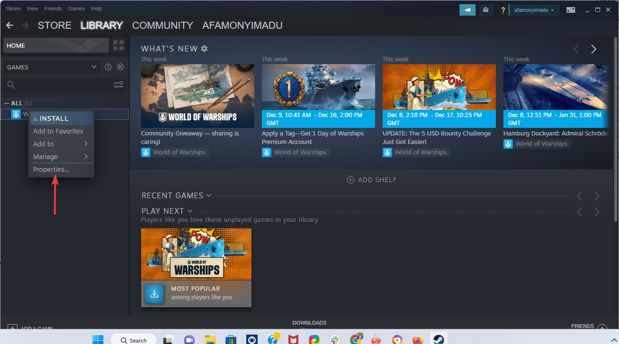Open the View menu
Image resolution: width=619 pixels, height=344 pixels.
coord(33,8)
